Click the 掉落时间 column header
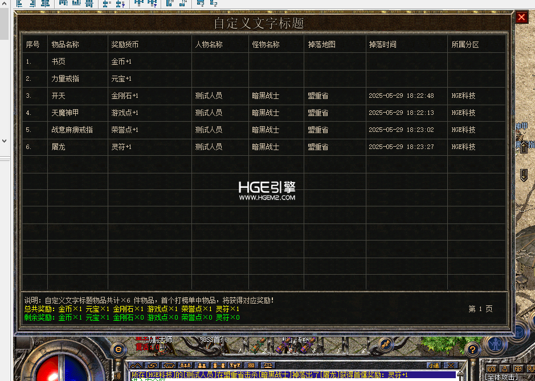This screenshot has width=535, height=381. click(x=382, y=44)
